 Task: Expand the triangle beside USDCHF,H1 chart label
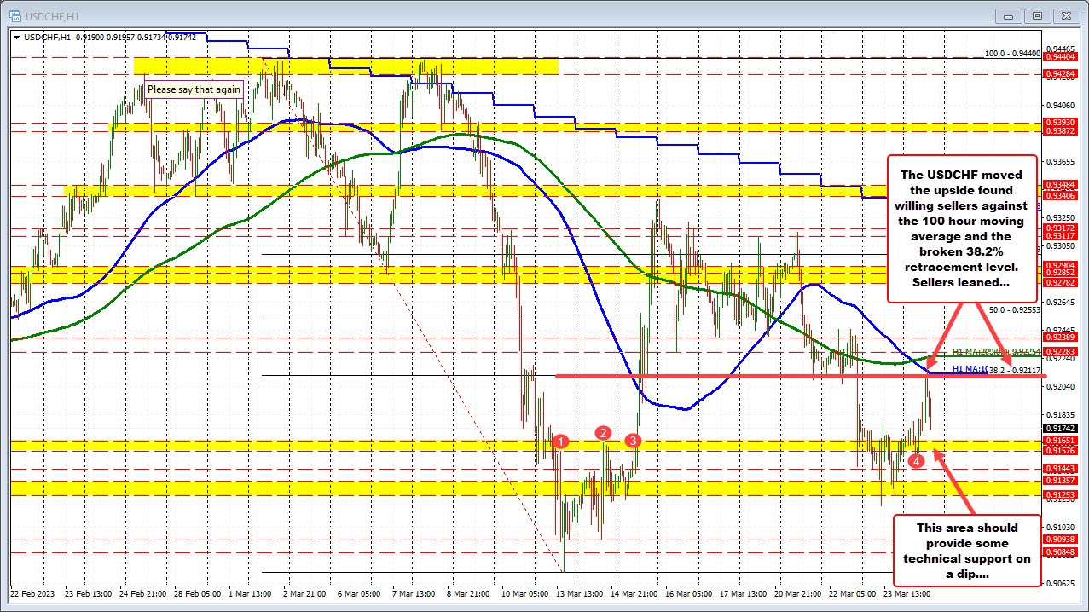click(x=17, y=37)
